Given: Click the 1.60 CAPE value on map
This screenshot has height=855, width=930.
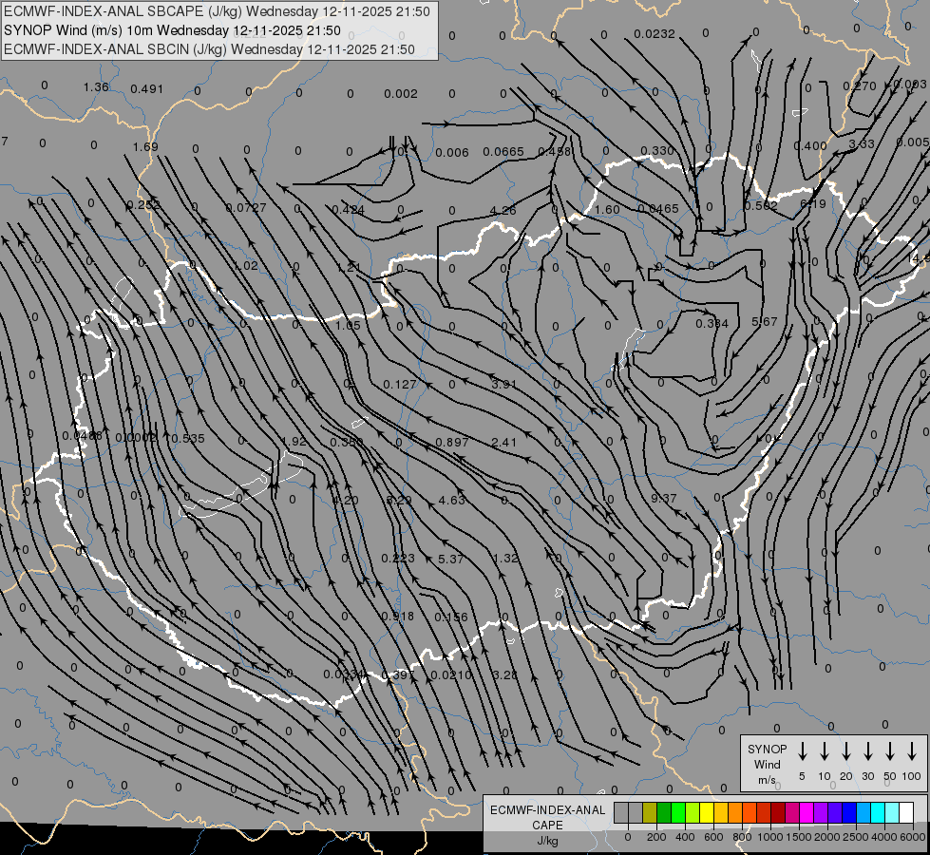Looking at the screenshot, I should [607, 209].
